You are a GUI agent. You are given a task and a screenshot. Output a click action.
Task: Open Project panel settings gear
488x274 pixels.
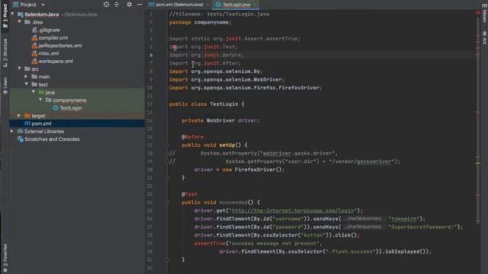tap(129, 5)
